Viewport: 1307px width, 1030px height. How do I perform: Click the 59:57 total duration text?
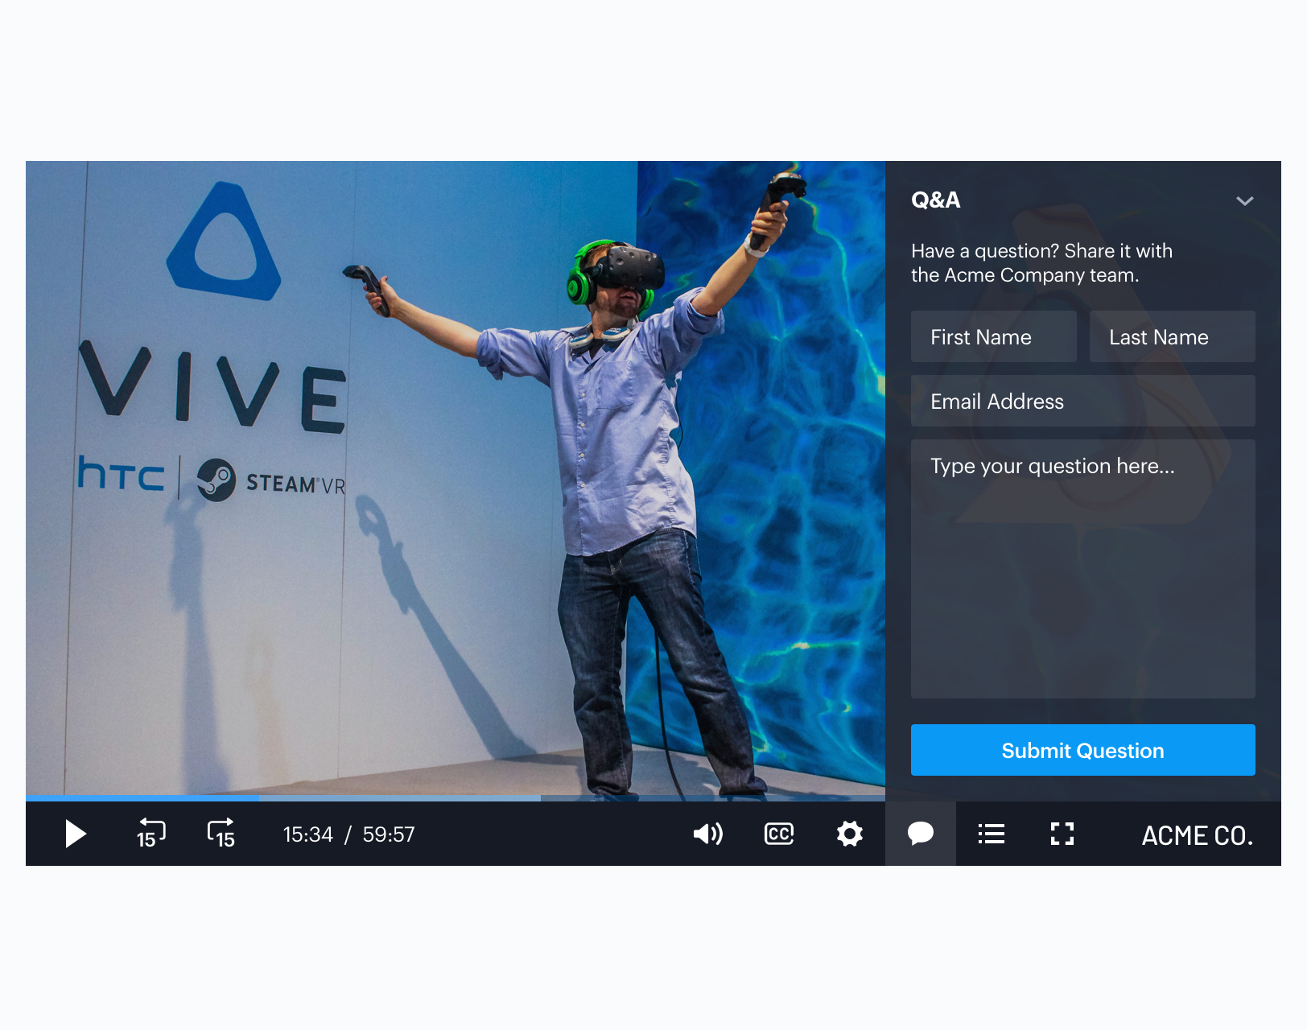[x=388, y=834]
